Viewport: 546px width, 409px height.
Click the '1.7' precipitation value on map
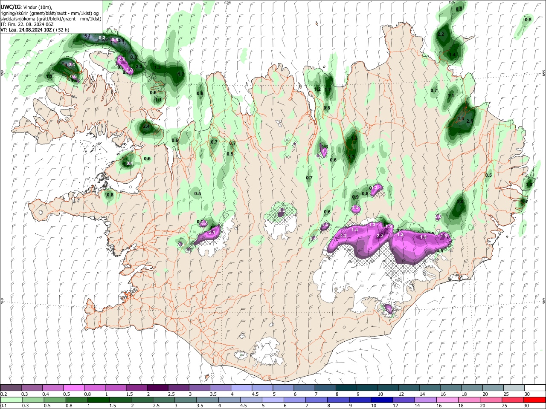pos(181,74)
